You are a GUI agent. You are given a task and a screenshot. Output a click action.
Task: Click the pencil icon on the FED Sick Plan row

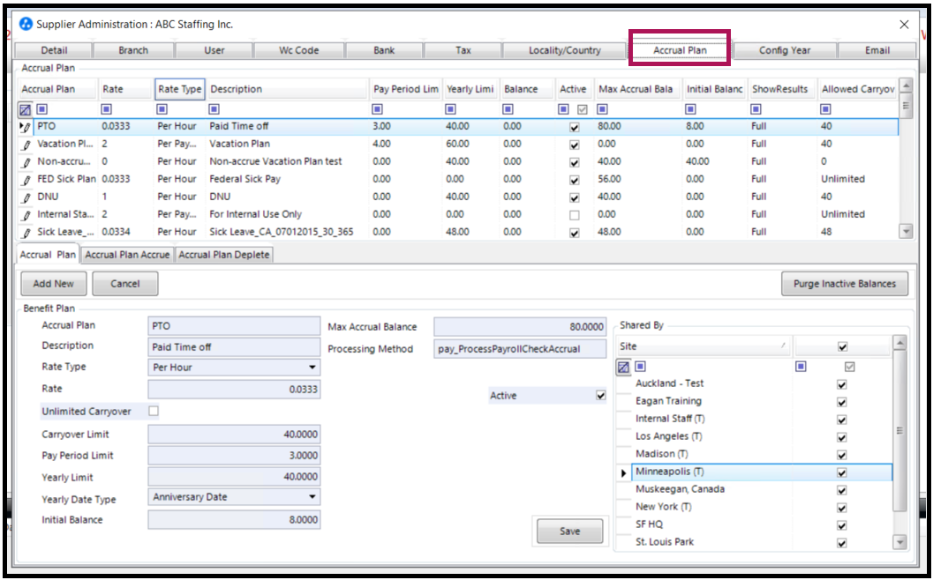[x=26, y=179]
